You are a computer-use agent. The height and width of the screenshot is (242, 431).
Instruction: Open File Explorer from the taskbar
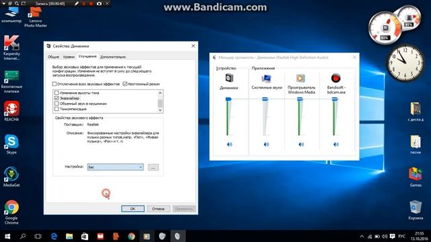(x=69, y=236)
